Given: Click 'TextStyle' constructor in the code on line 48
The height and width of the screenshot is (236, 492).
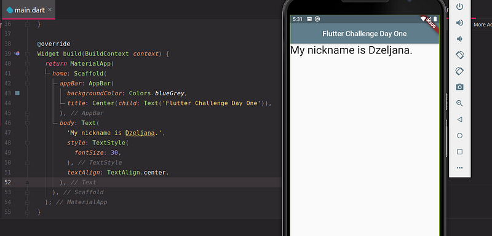Looking at the screenshot, I should tap(109, 143).
